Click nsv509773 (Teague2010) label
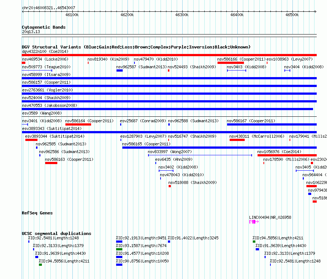This screenshot has width=327, height=279. pos(46,67)
